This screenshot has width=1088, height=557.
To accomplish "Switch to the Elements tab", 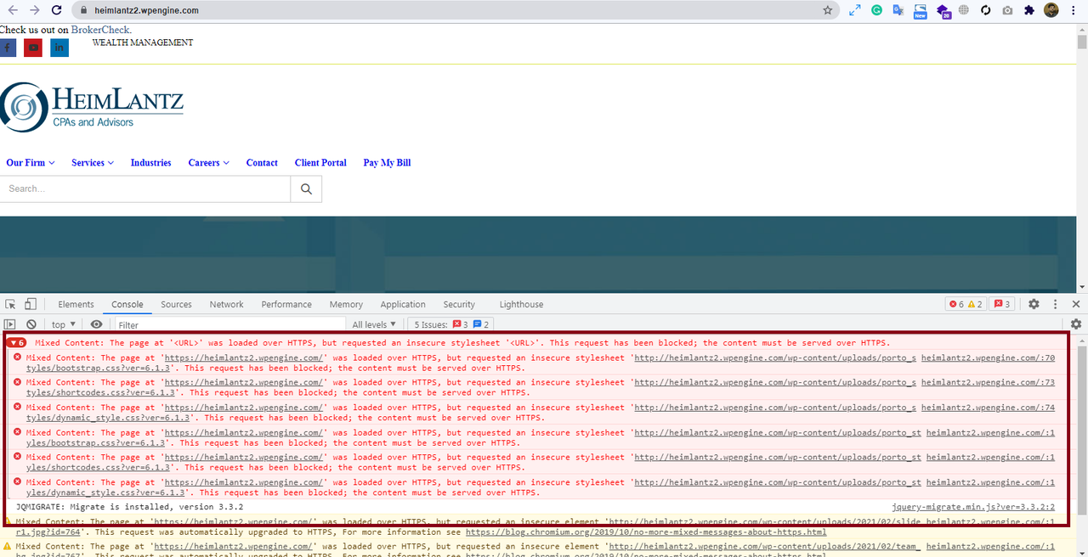I will (76, 304).
